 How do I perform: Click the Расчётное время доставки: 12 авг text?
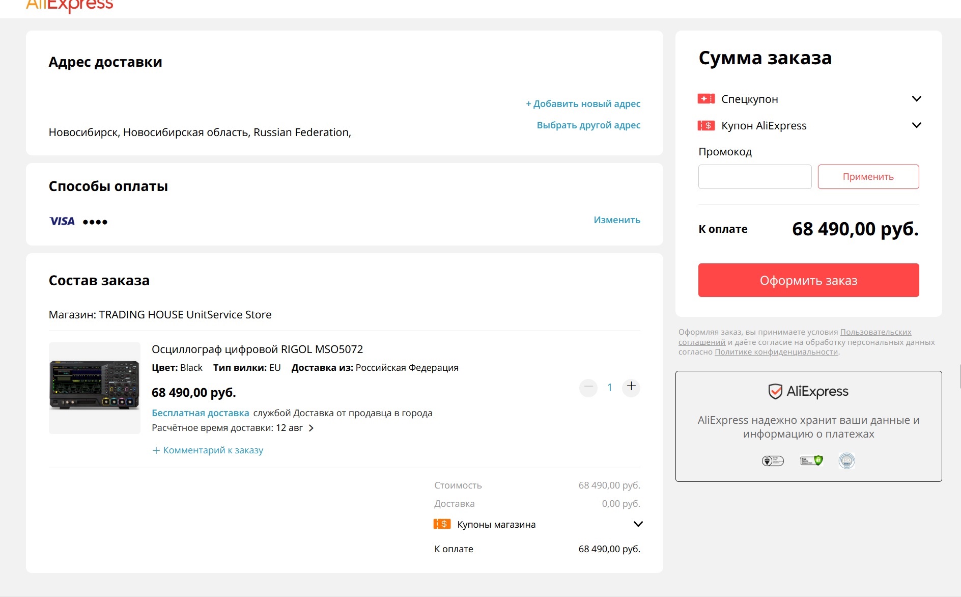(x=227, y=428)
